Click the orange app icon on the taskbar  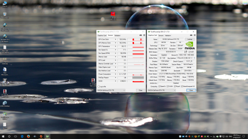(x=41, y=136)
